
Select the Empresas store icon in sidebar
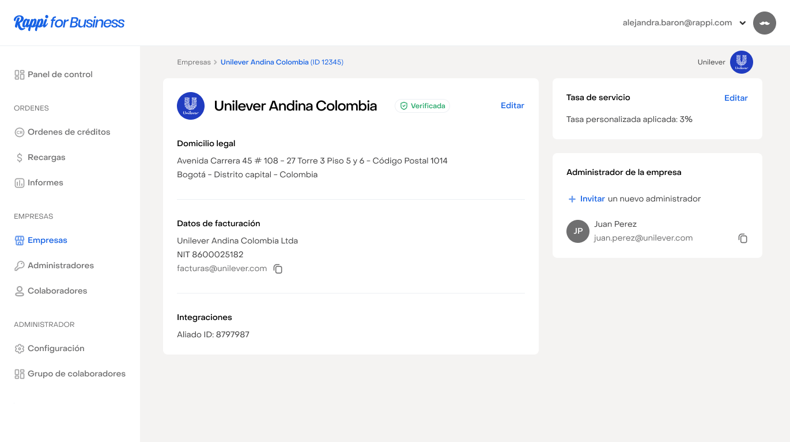[x=20, y=241]
